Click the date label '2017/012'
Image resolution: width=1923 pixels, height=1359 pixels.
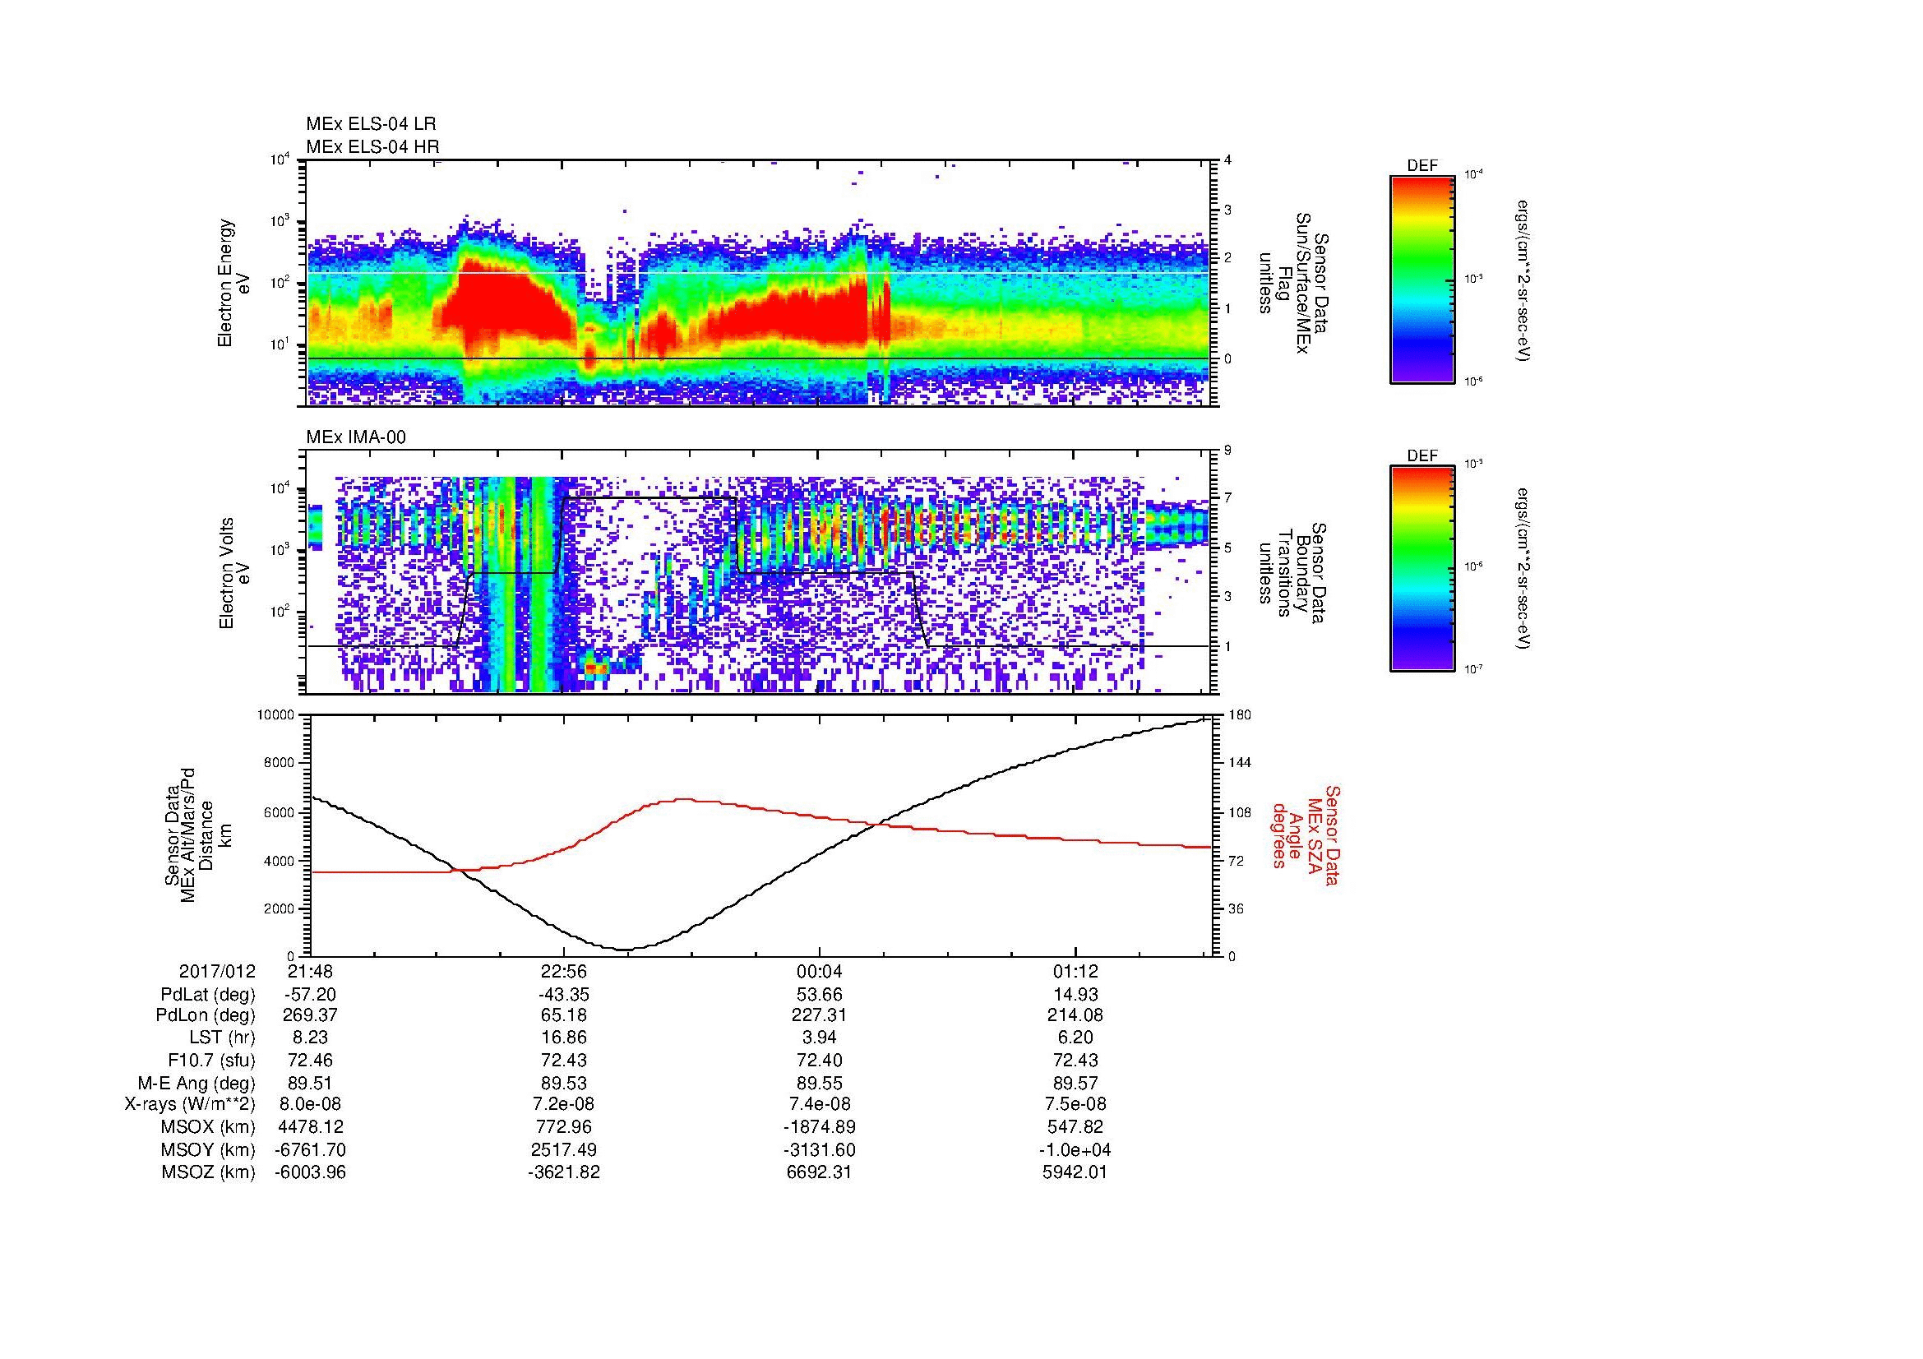point(217,972)
